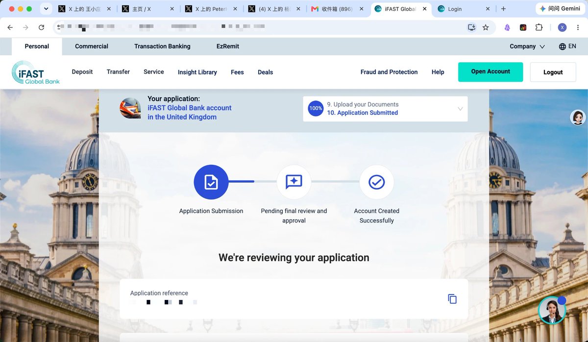The height and width of the screenshot is (342, 588).
Task: Expand the application steps dropdown chevron
Action: click(x=460, y=109)
